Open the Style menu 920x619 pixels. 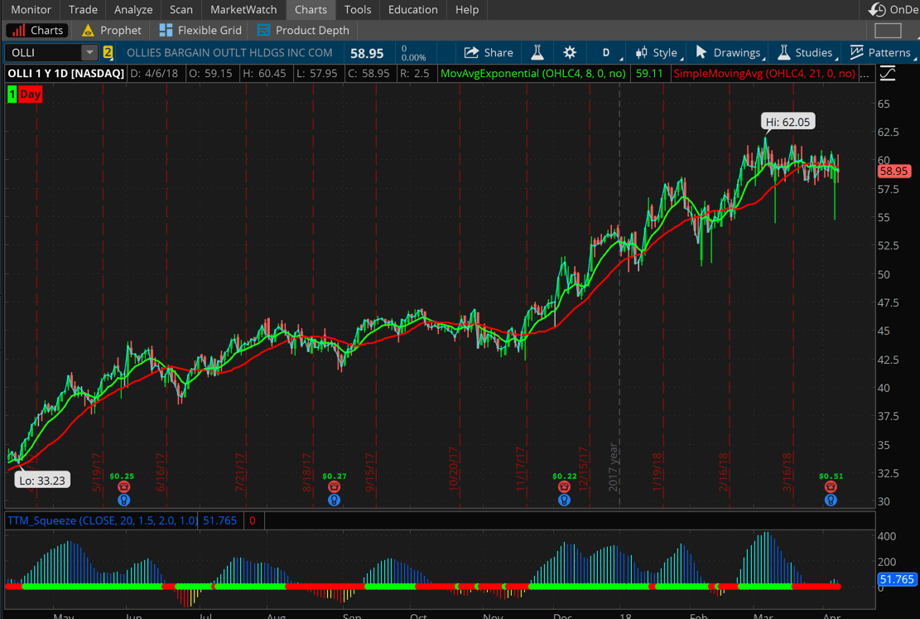659,52
